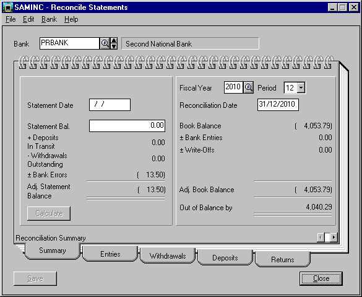Viewport: 362px width, 297px height.
Task: Open the File menu
Action: click(x=11, y=19)
